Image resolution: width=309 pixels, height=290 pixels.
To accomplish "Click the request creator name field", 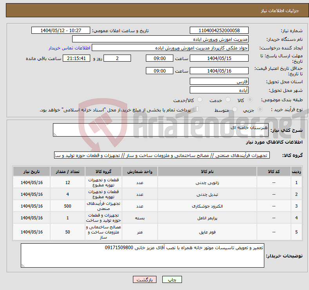I will click(170, 48).
